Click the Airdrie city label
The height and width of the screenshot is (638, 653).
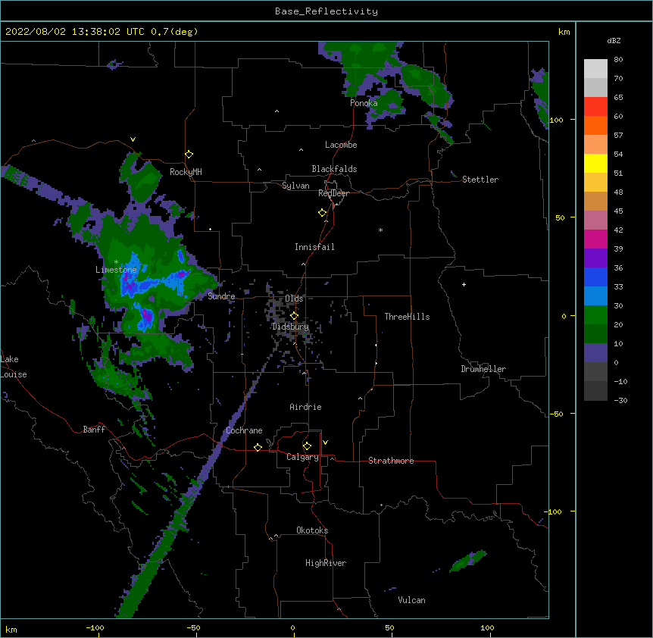click(305, 407)
